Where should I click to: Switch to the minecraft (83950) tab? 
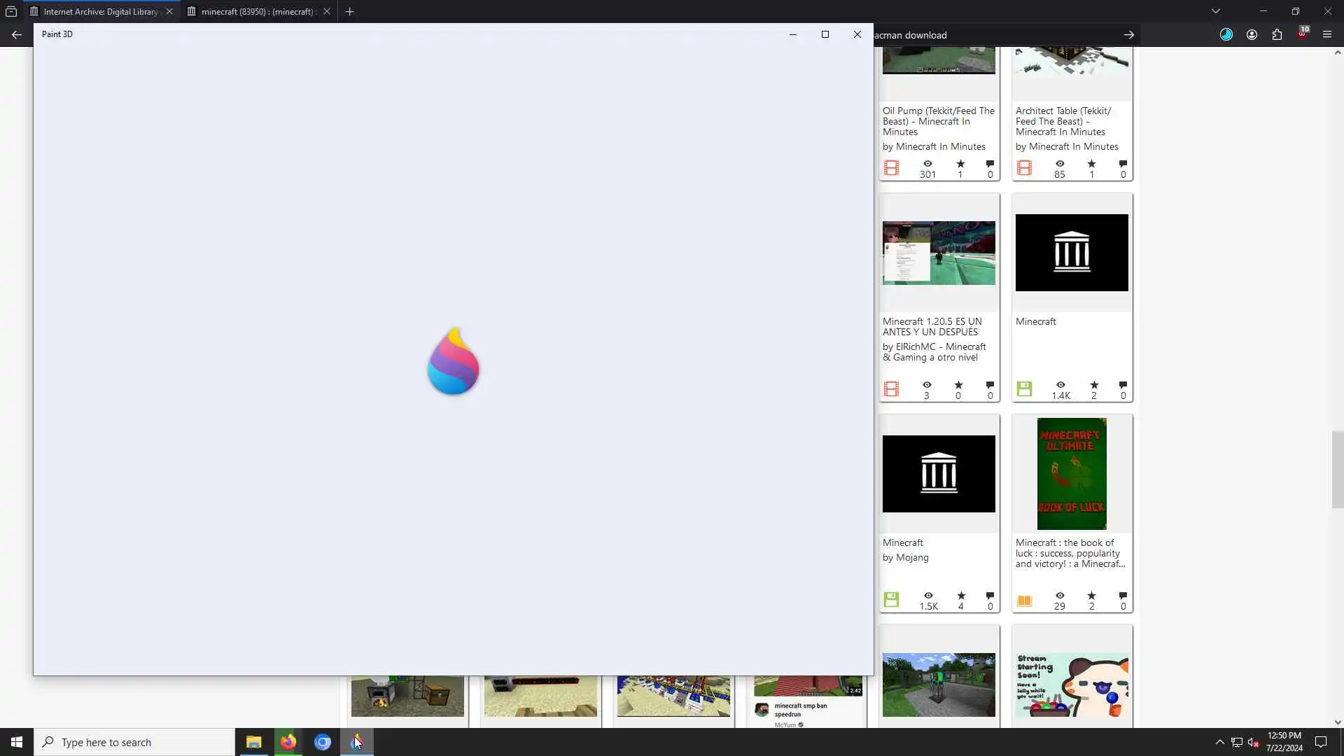(x=258, y=11)
